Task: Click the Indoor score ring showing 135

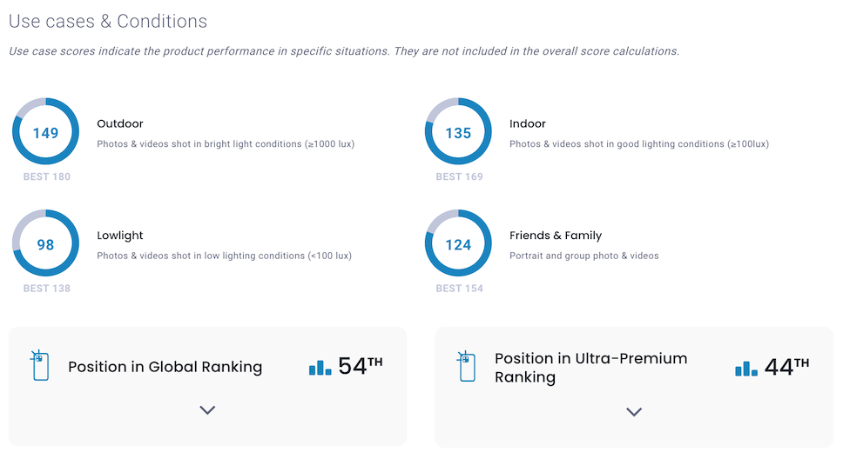Action: (x=458, y=133)
